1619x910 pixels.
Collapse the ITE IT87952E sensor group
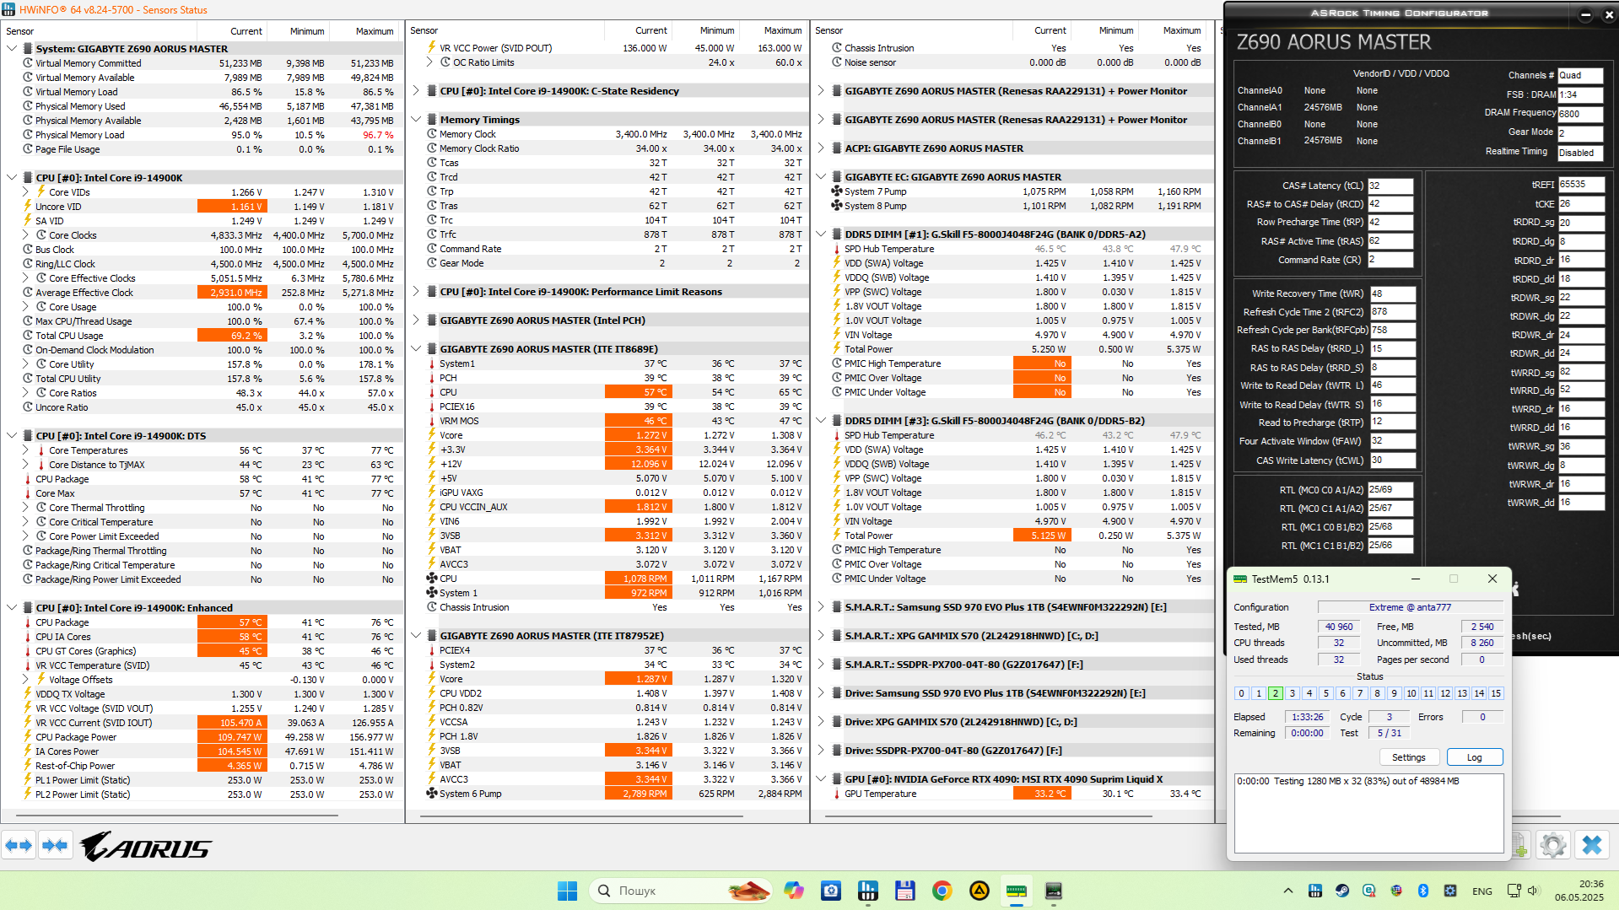(416, 636)
